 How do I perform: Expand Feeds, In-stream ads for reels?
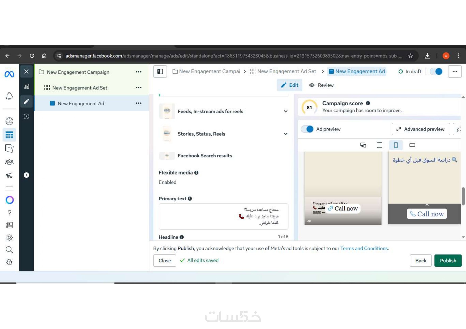click(224, 111)
